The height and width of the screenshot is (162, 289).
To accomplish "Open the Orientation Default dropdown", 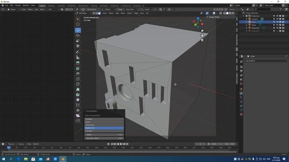I will (x=109, y=9).
